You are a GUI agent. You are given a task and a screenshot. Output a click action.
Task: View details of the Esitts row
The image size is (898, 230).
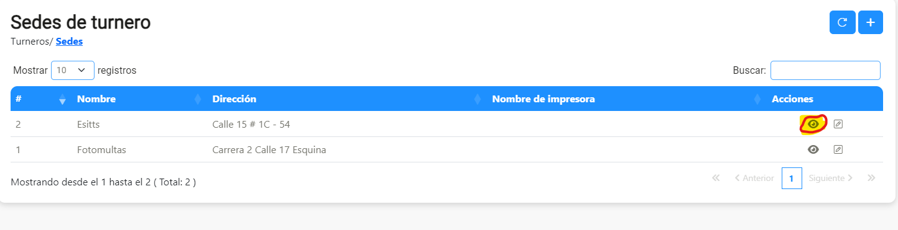[813, 124]
